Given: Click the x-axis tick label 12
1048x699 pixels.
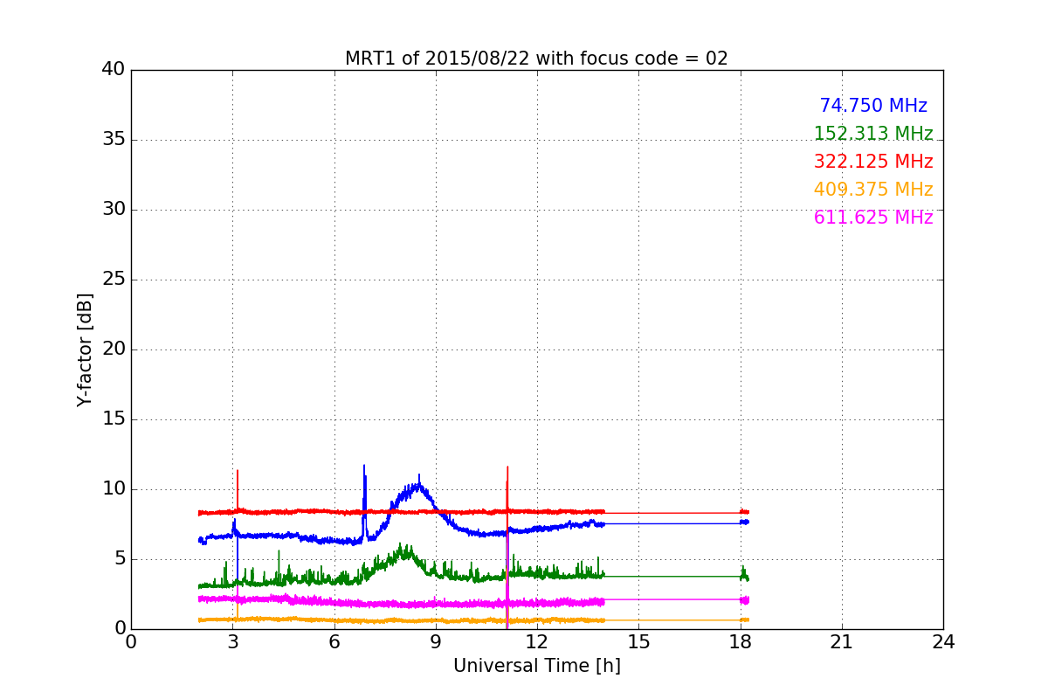Looking at the screenshot, I should pos(537,642).
